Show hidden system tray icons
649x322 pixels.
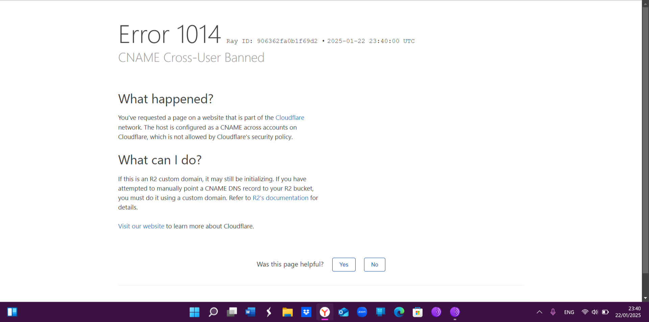(539, 312)
